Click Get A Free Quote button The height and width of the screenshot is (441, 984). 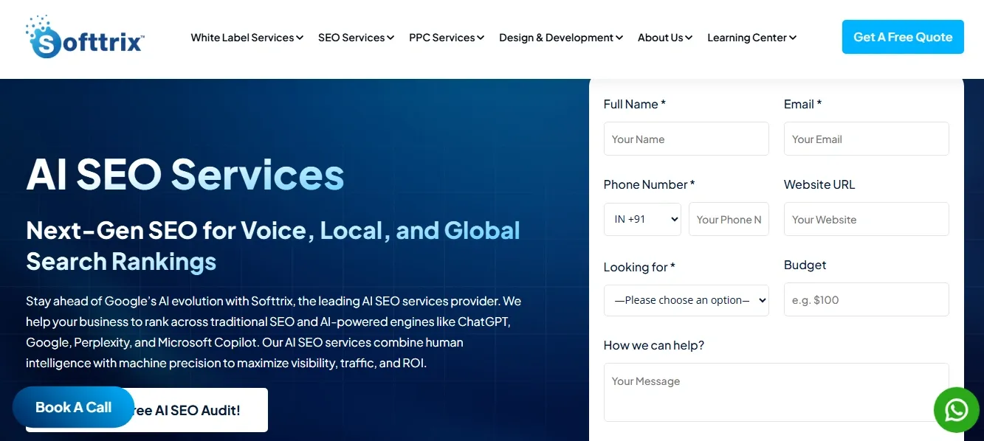click(x=902, y=37)
